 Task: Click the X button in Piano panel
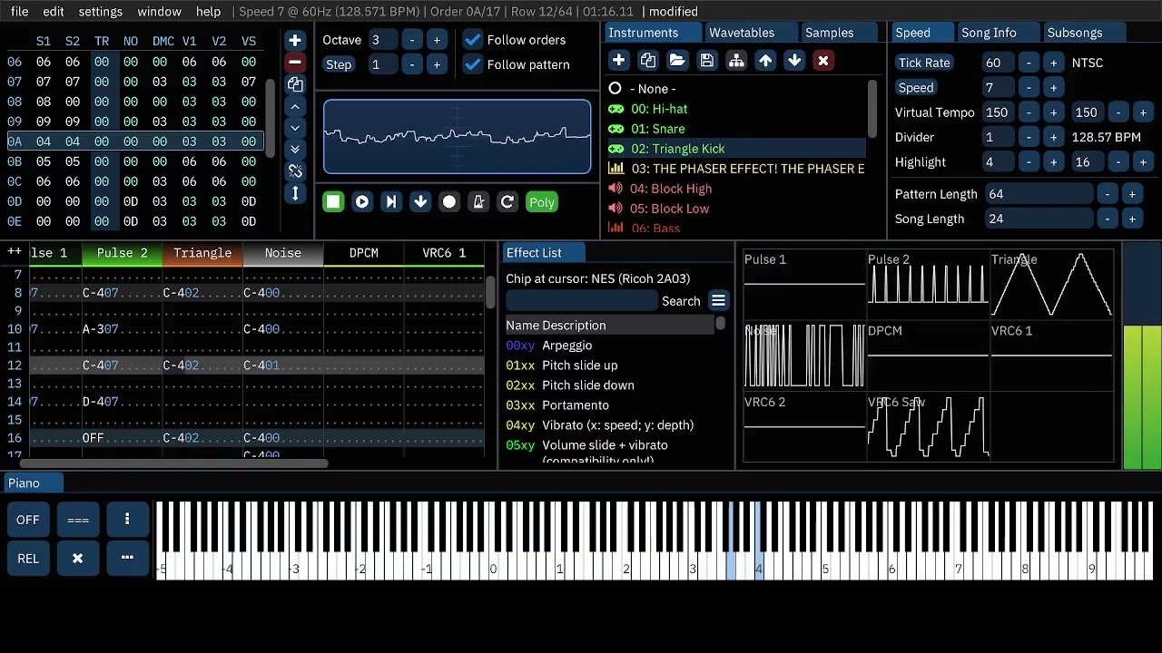coord(77,558)
